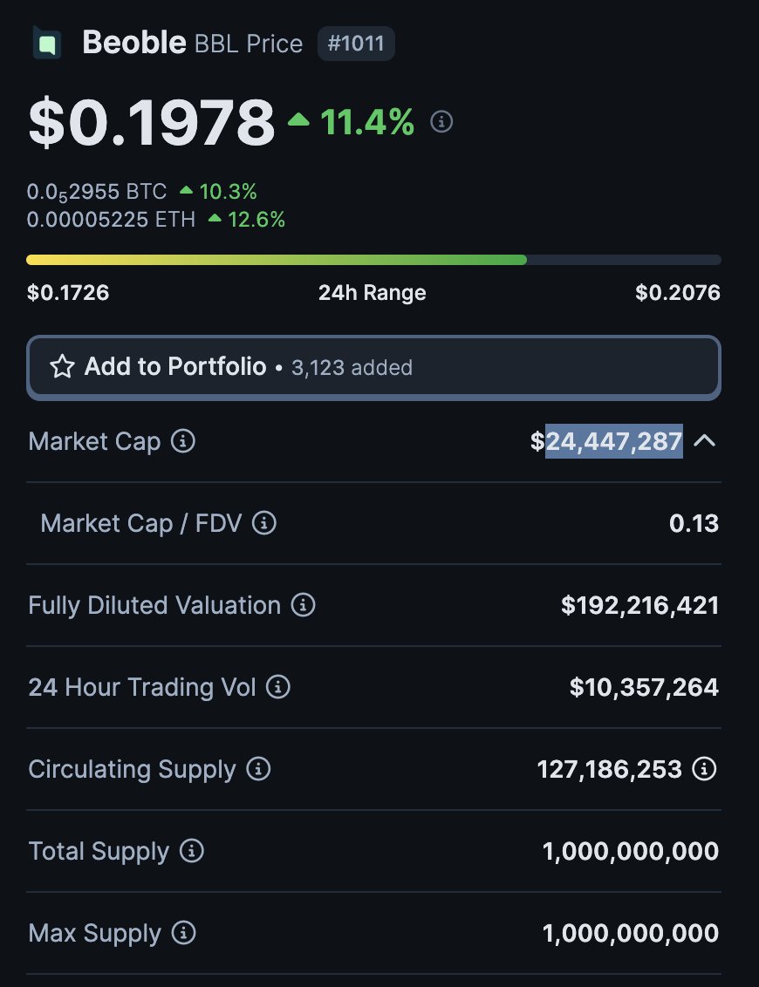Screen dimensions: 759x987
Task: Click info icon after 127,186,253 value
Action: pos(704,769)
